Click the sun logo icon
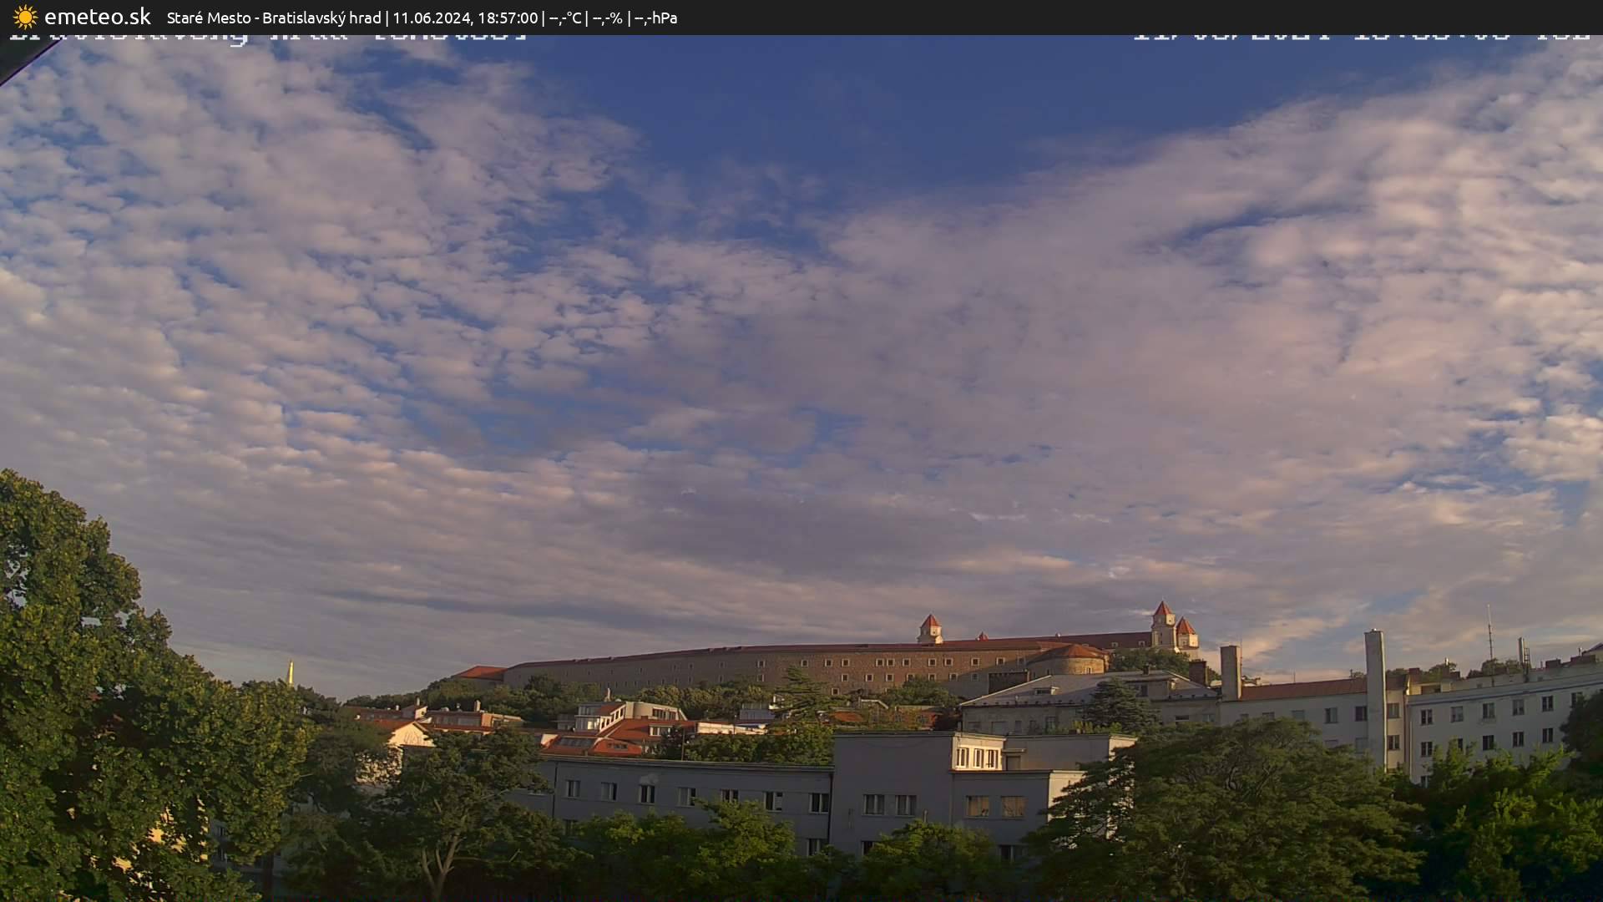Image resolution: width=1603 pixels, height=902 pixels. 25,18
